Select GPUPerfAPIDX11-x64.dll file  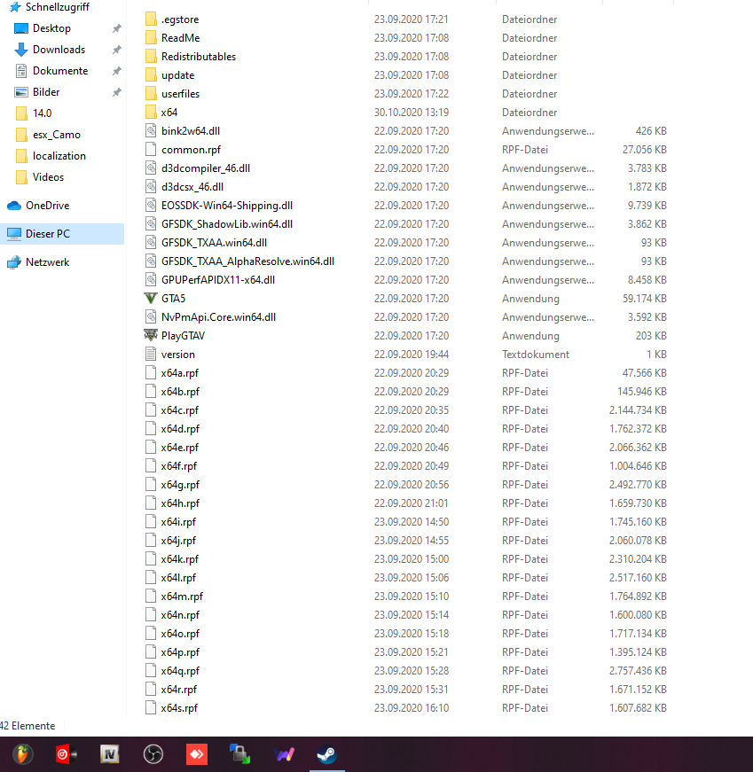(218, 280)
